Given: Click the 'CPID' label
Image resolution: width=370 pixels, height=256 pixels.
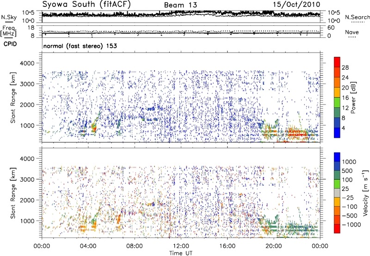Looking at the screenshot, I should (10, 44).
